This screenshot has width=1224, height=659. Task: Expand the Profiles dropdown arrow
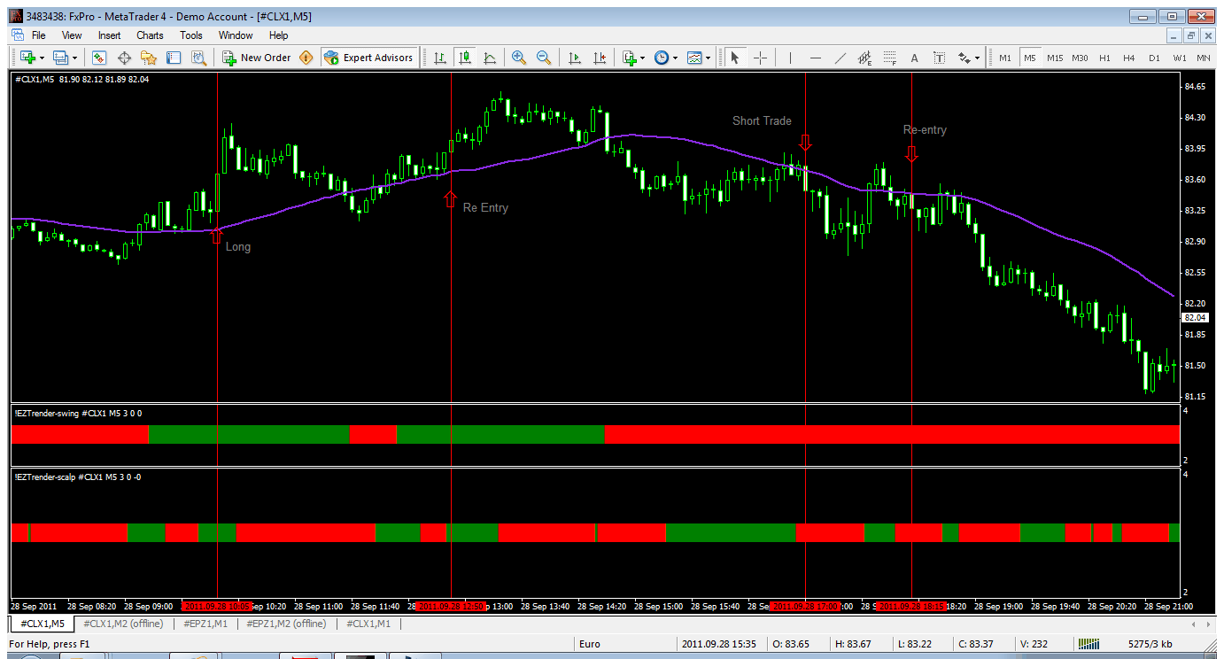pyautogui.click(x=74, y=58)
